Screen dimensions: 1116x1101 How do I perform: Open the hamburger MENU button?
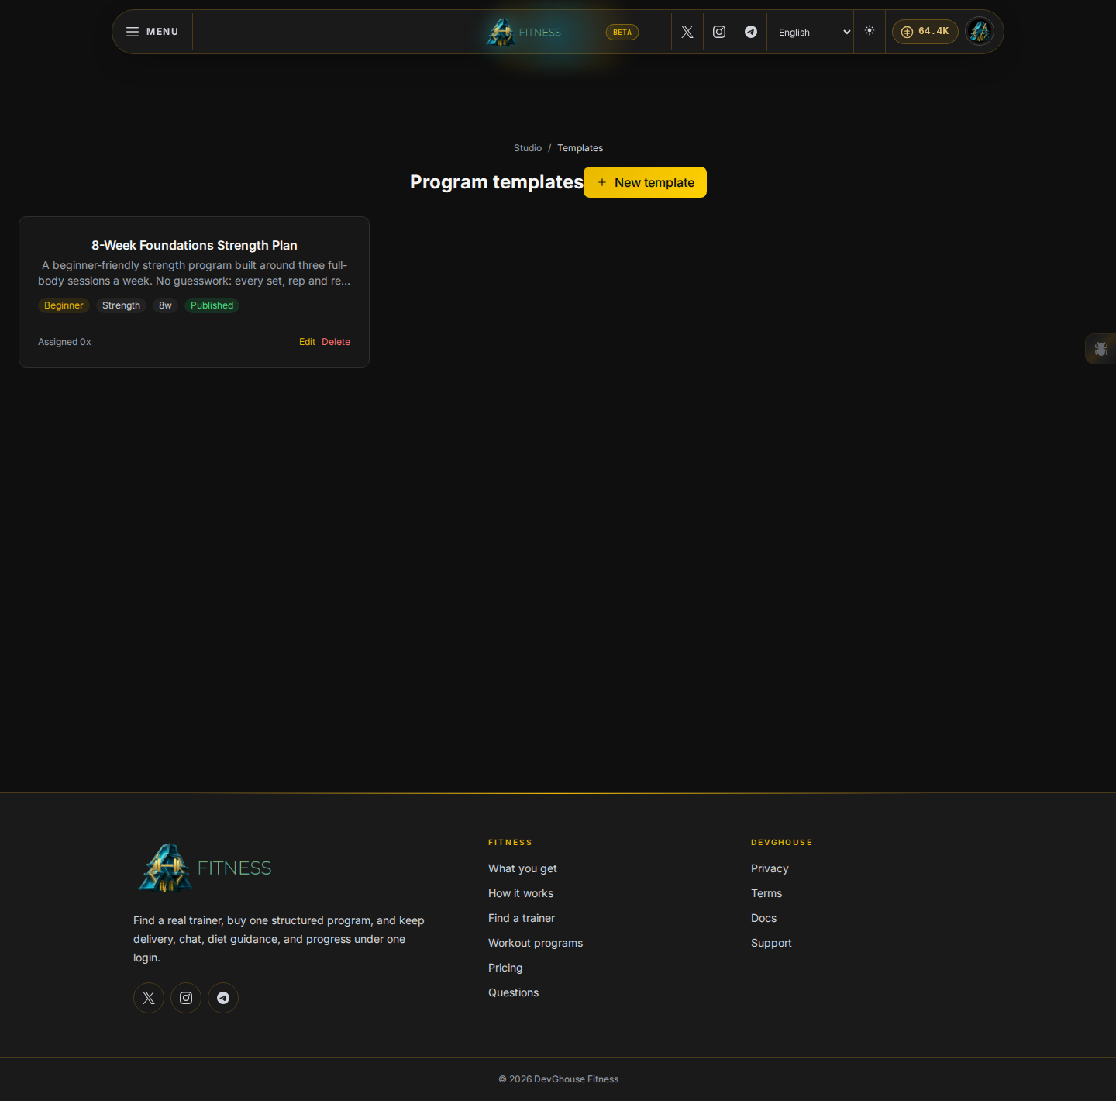(153, 32)
